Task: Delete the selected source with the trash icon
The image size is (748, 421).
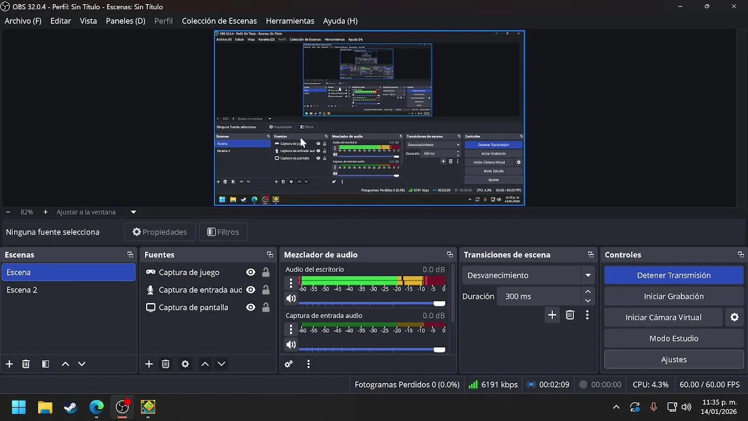Action: (165, 364)
